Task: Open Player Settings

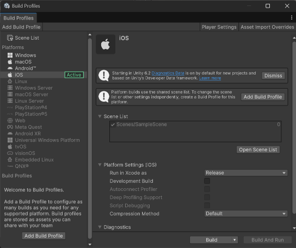Action: tap(219, 27)
